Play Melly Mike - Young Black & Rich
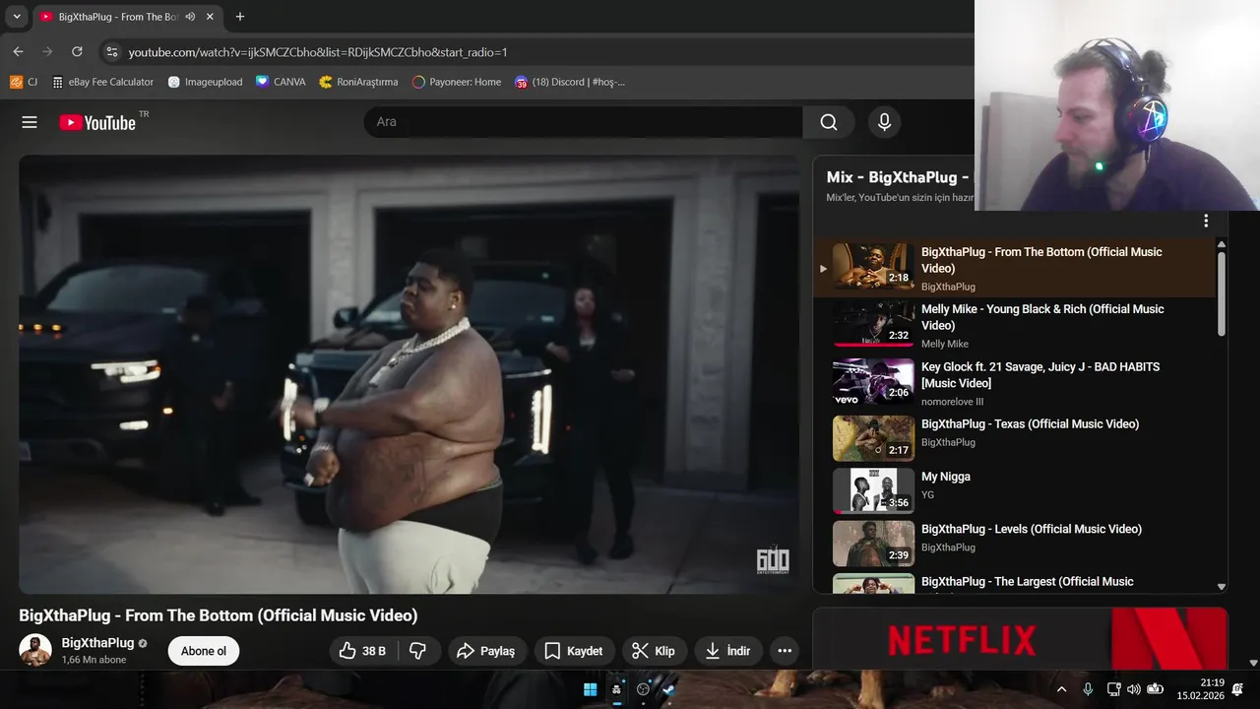 click(x=1014, y=325)
